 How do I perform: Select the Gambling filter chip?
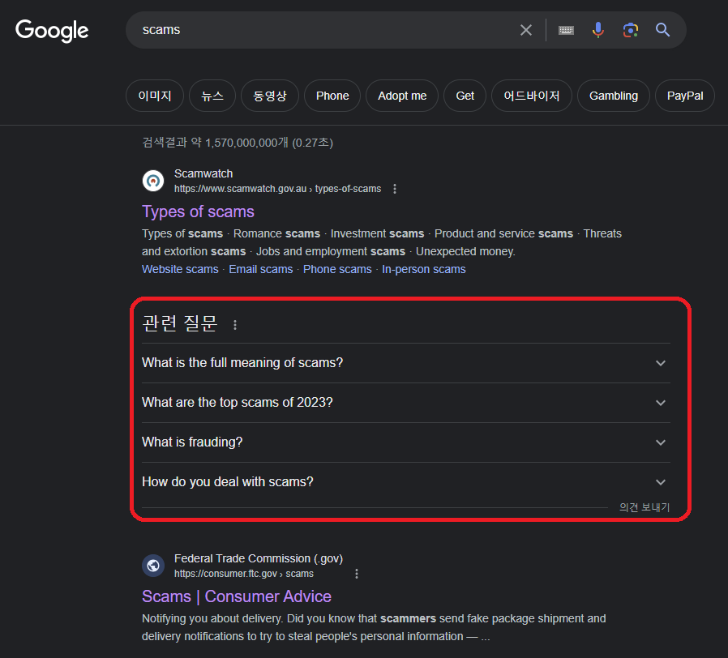click(x=614, y=96)
